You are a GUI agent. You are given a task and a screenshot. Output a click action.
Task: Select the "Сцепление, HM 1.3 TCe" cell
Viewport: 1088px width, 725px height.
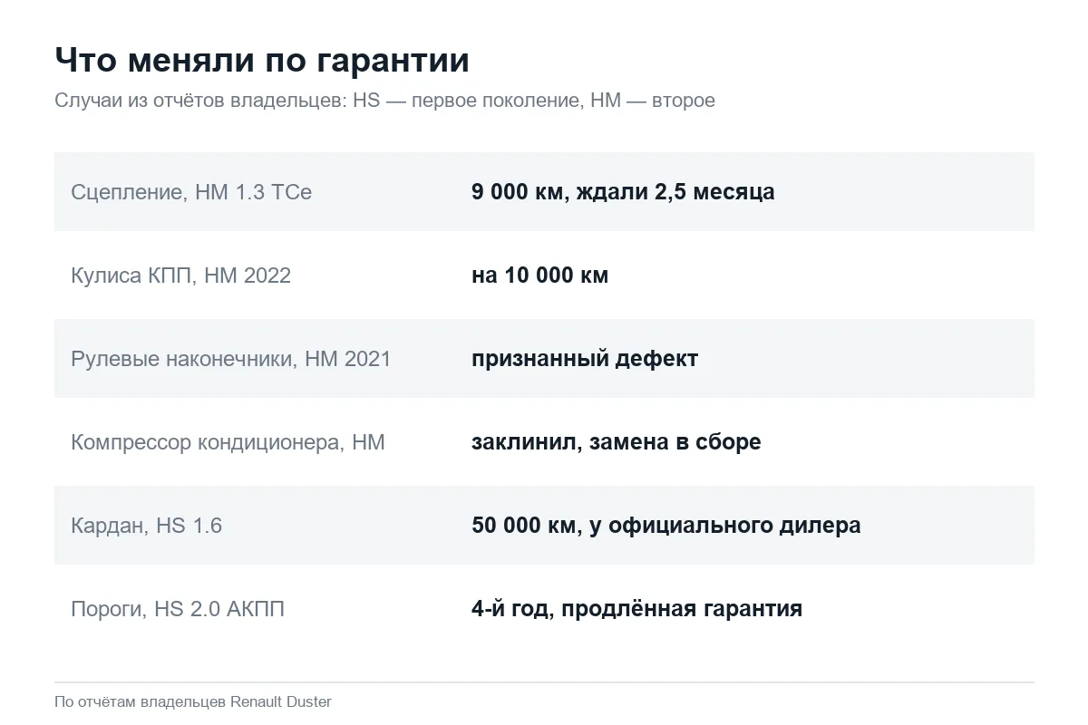coord(191,192)
